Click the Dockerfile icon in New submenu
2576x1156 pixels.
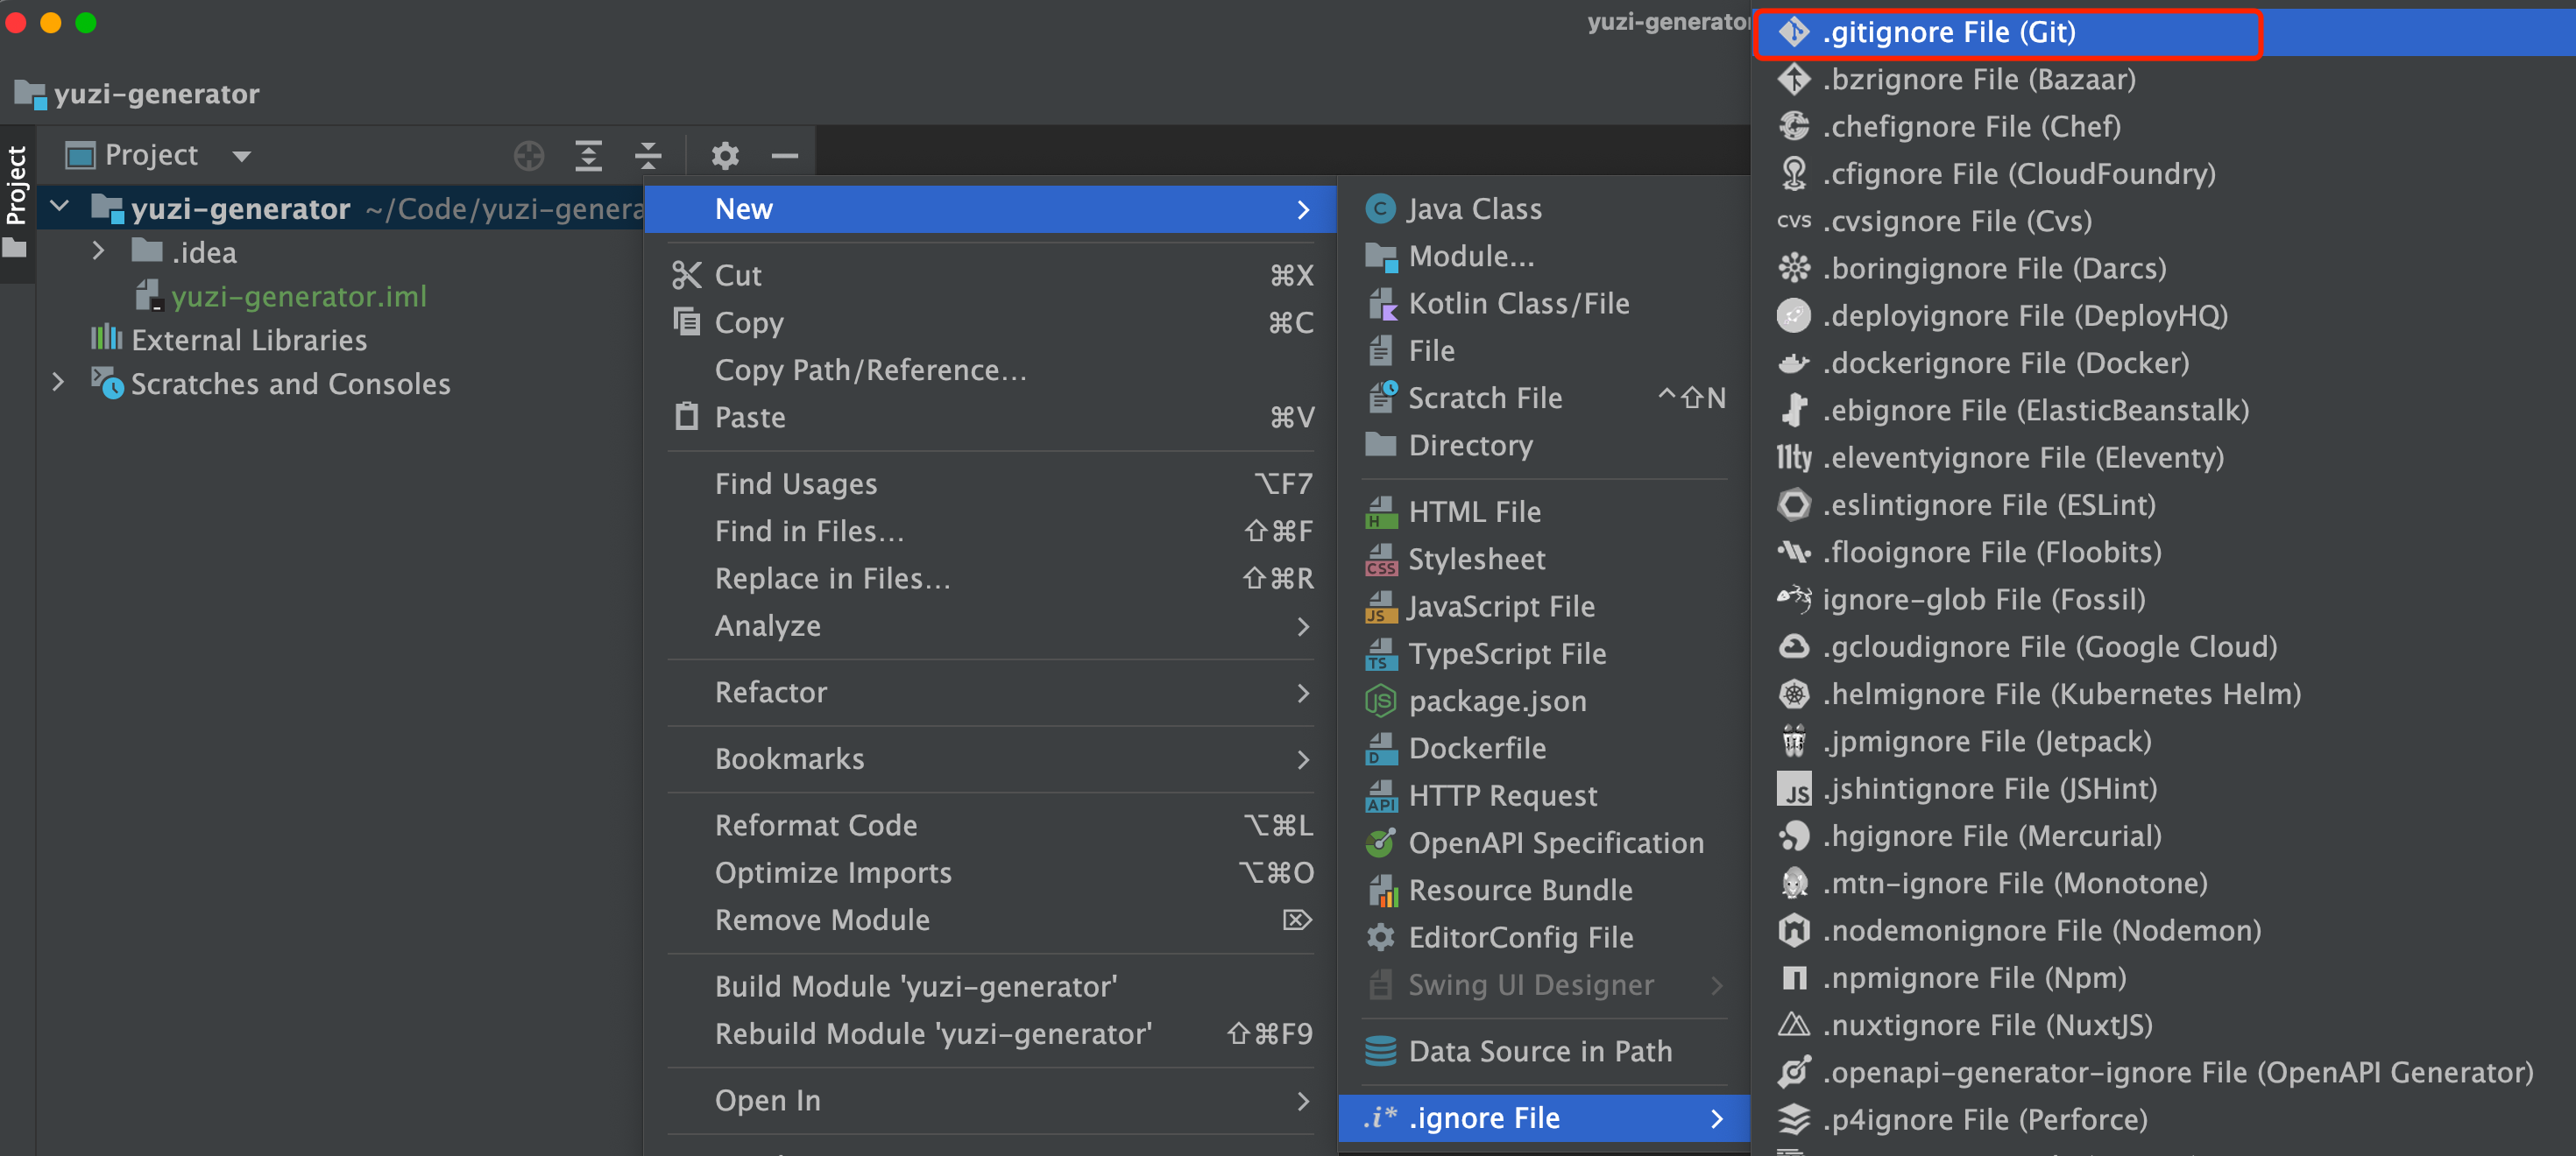(x=1380, y=749)
